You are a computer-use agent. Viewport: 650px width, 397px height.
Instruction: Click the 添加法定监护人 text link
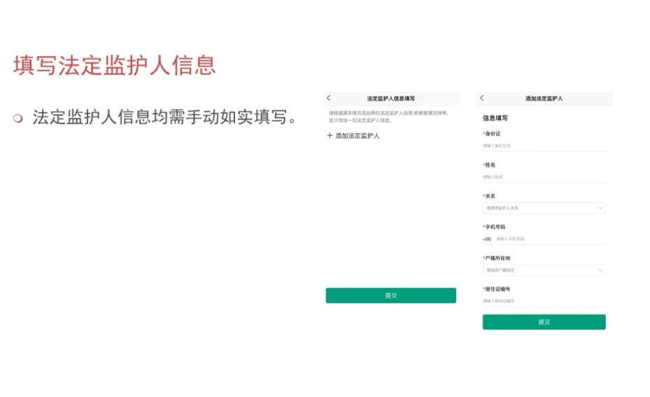(x=358, y=136)
